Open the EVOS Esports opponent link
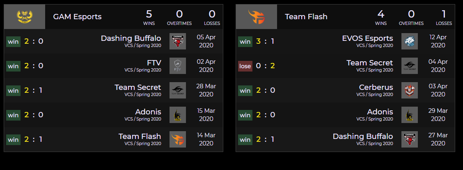463x170 pixels. pyautogui.click(x=367, y=38)
